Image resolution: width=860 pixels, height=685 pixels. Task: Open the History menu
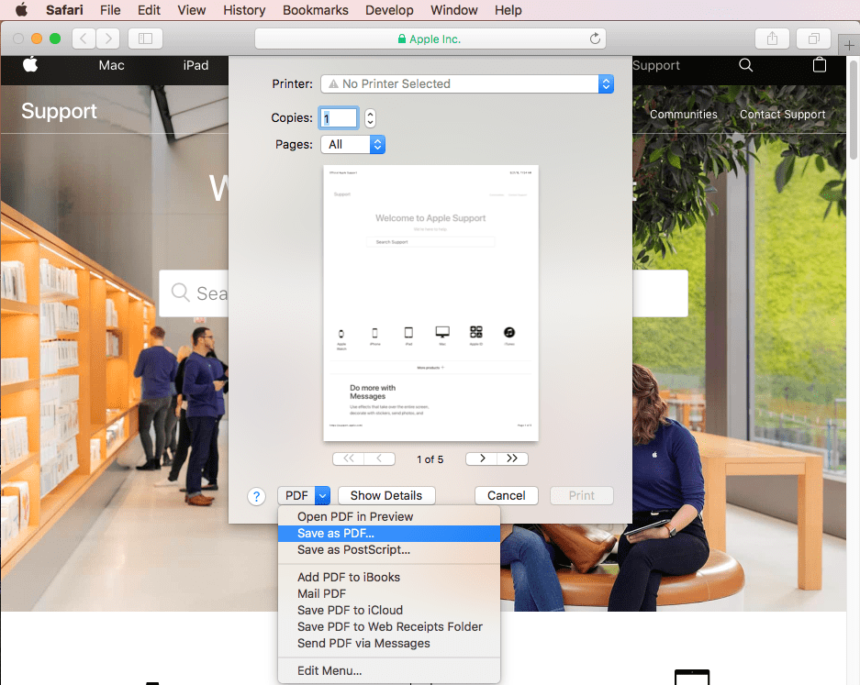pos(244,10)
